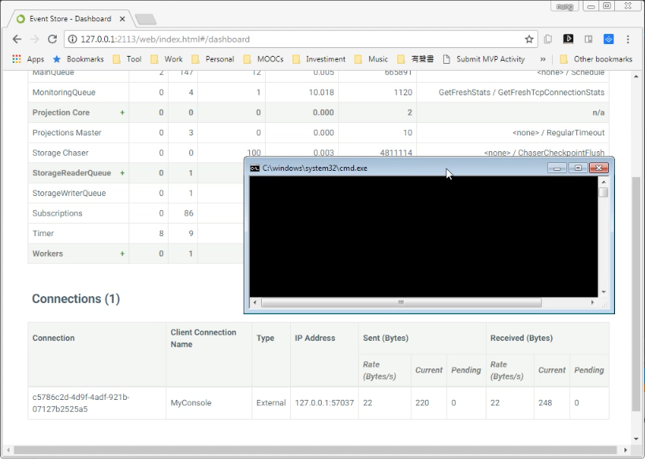
Task: Click the Timer row name
Action: click(x=43, y=233)
